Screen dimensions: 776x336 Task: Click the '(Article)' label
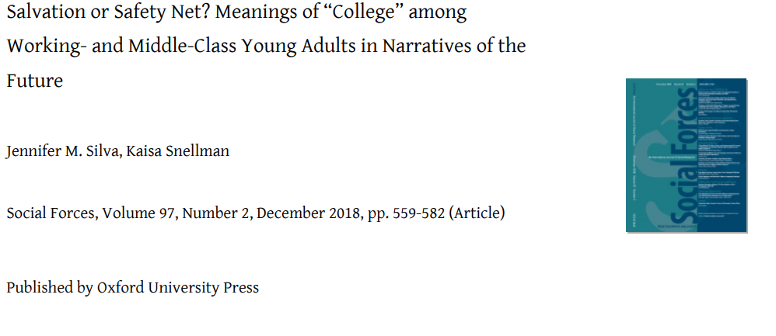pos(476,213)
